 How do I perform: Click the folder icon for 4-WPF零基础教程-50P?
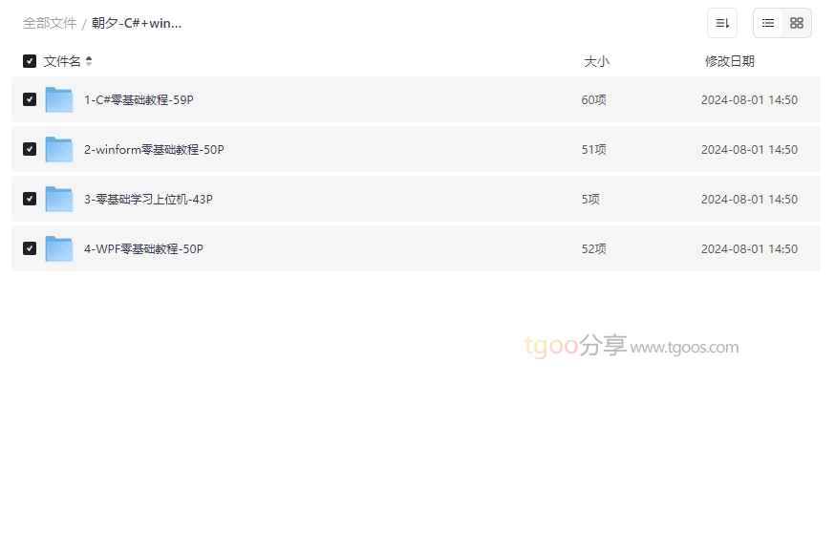59,248
